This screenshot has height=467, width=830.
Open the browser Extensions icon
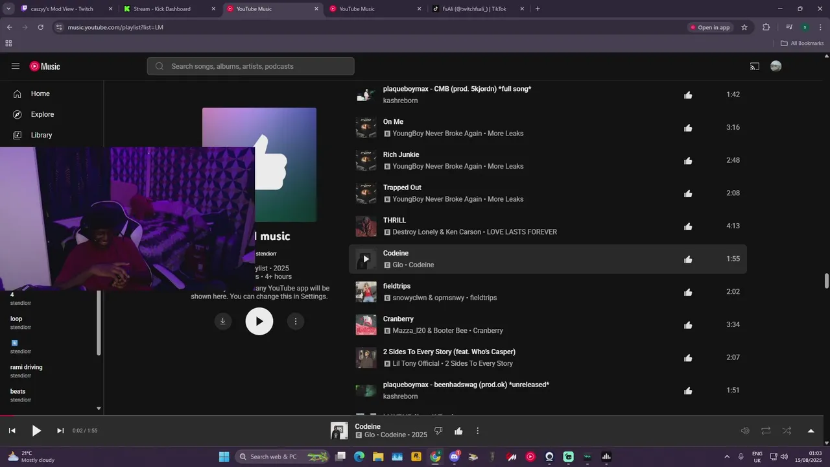[766, 27]
